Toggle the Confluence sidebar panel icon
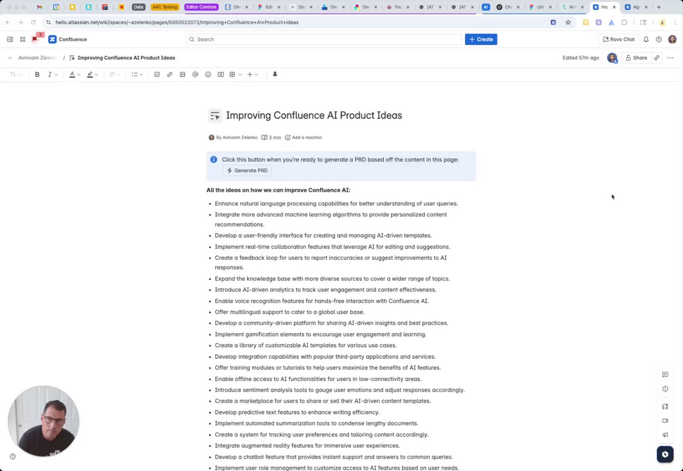683x471 pixels. 10,39
